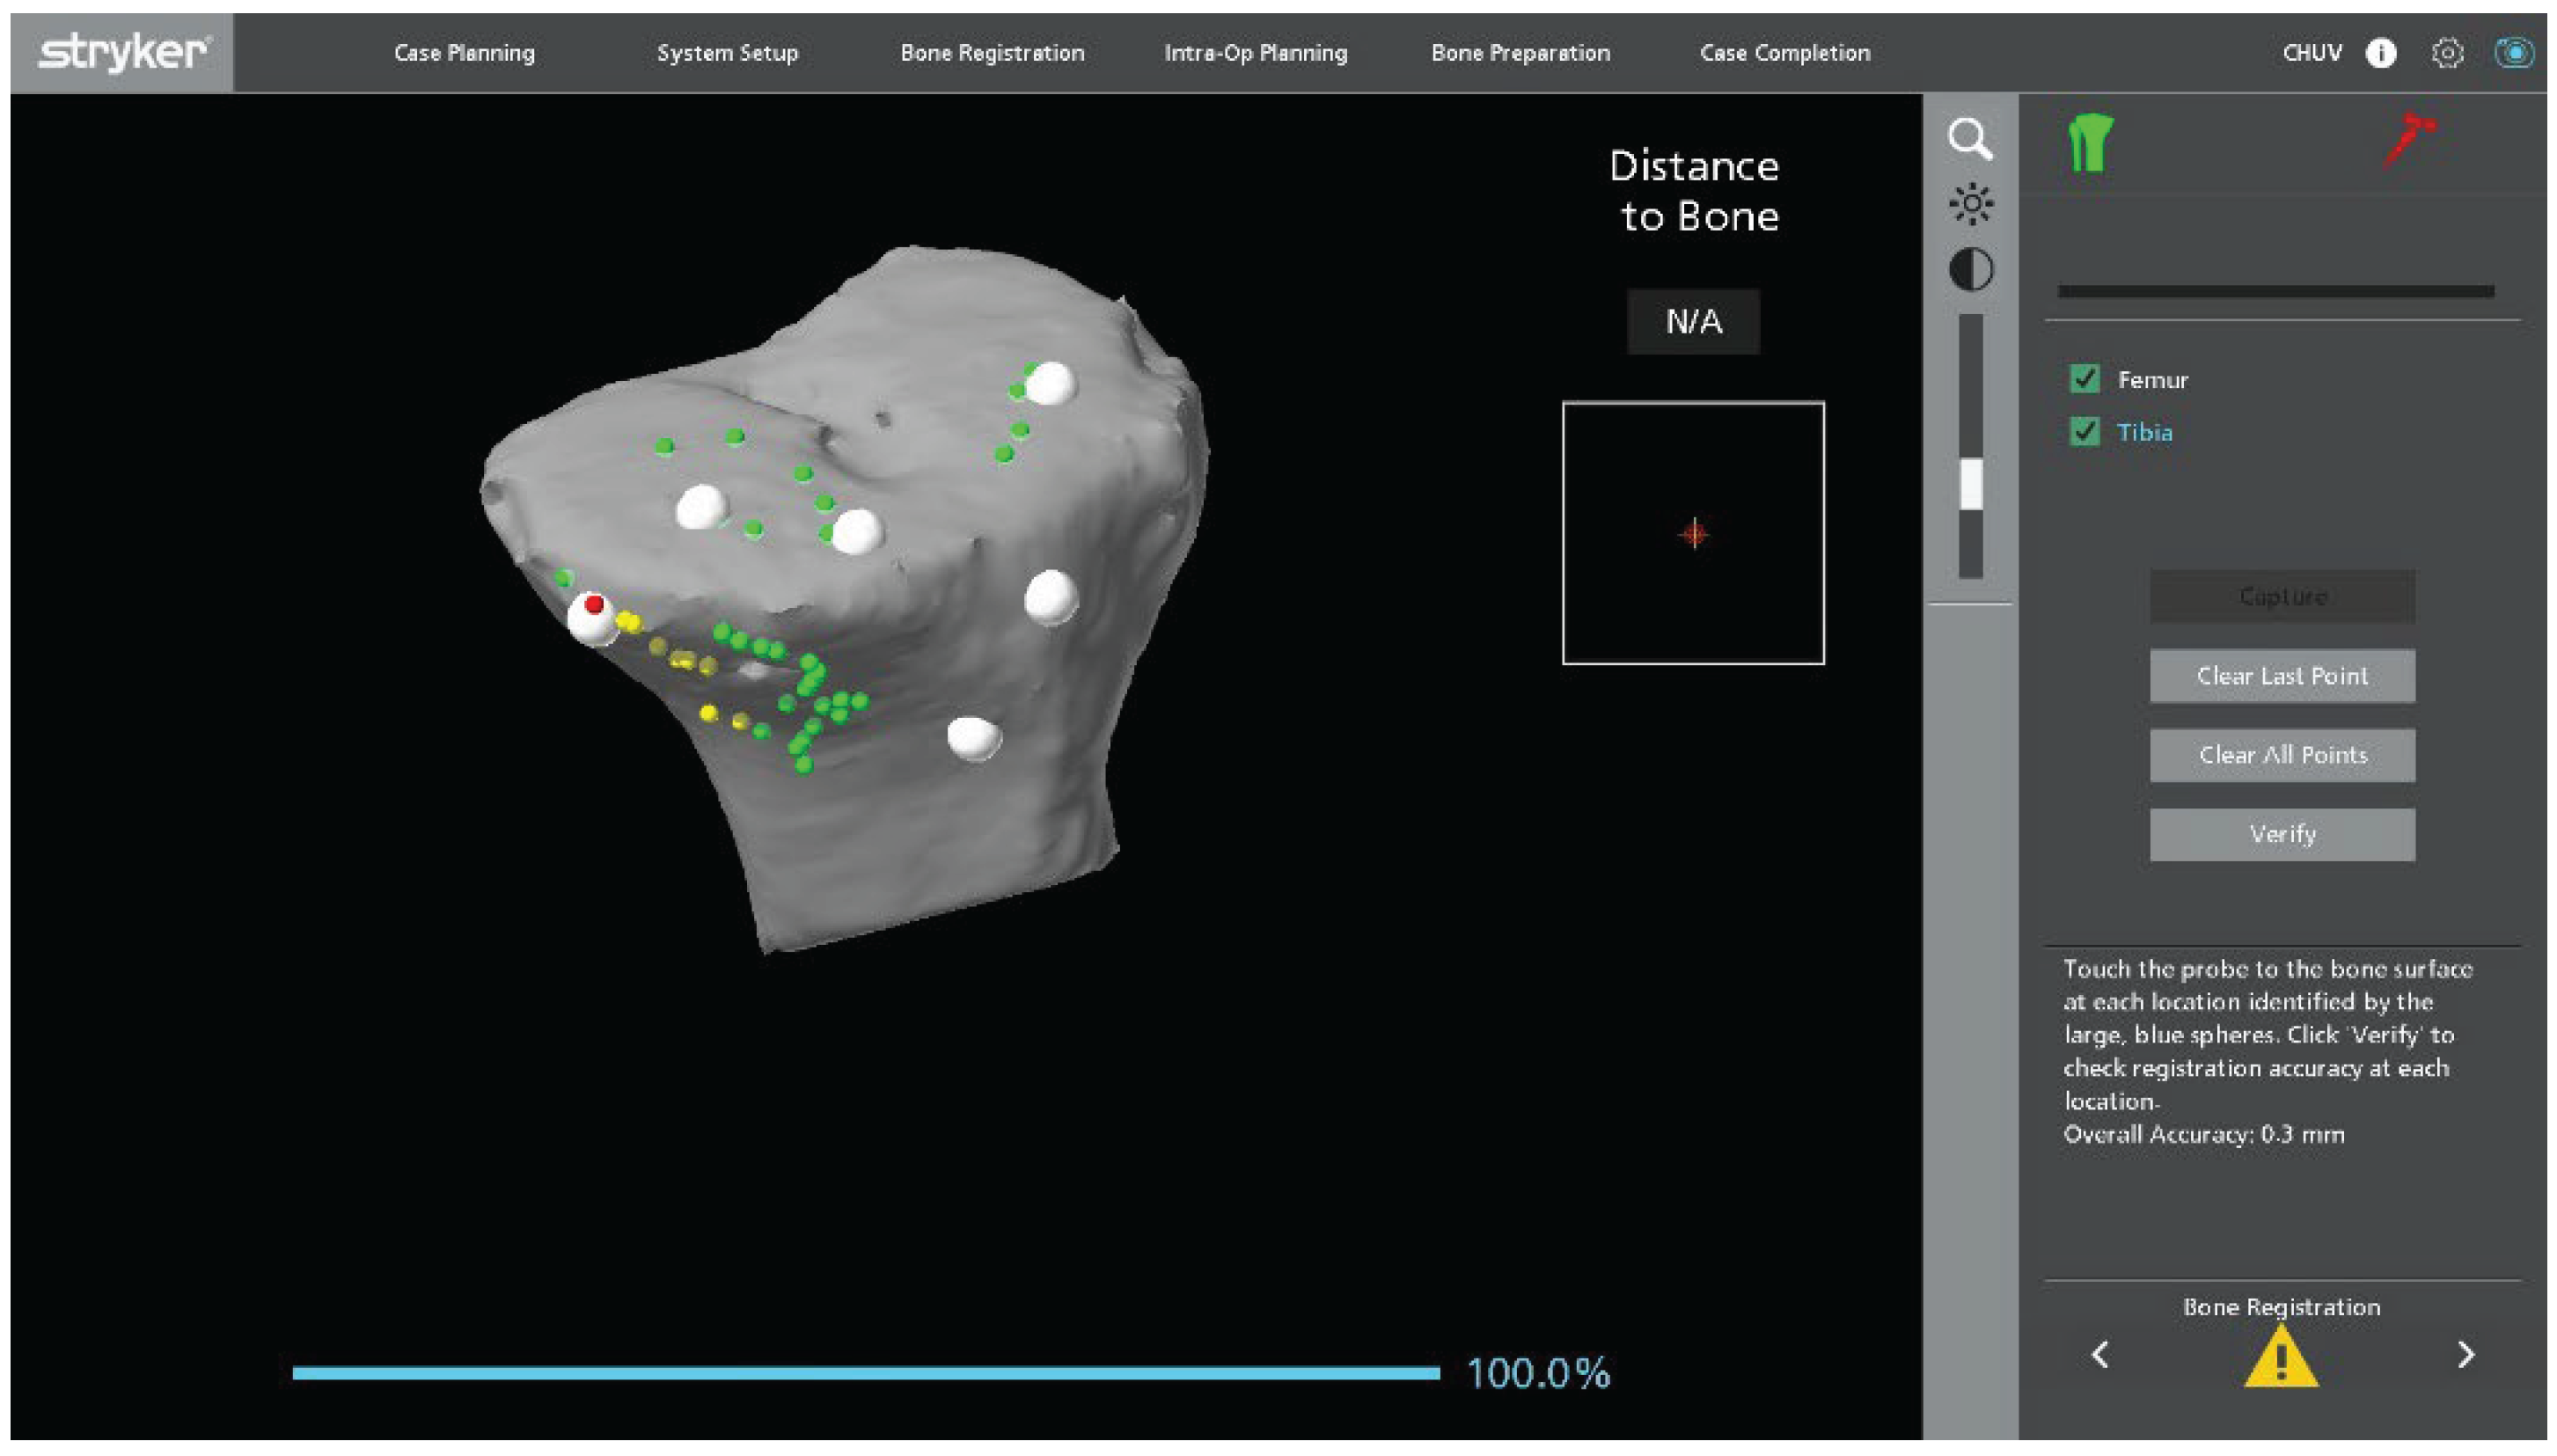
Task: Open the Intra-Op Planning tab
Action: click(1255, 53)
